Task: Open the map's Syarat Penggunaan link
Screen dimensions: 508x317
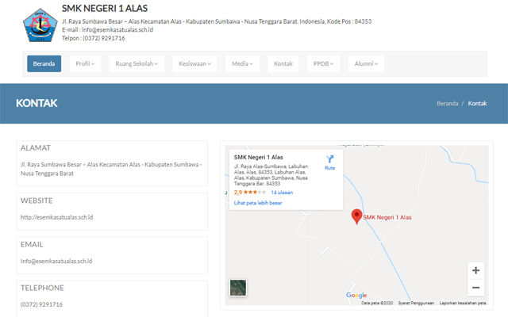Action: [x=415, y=303]
